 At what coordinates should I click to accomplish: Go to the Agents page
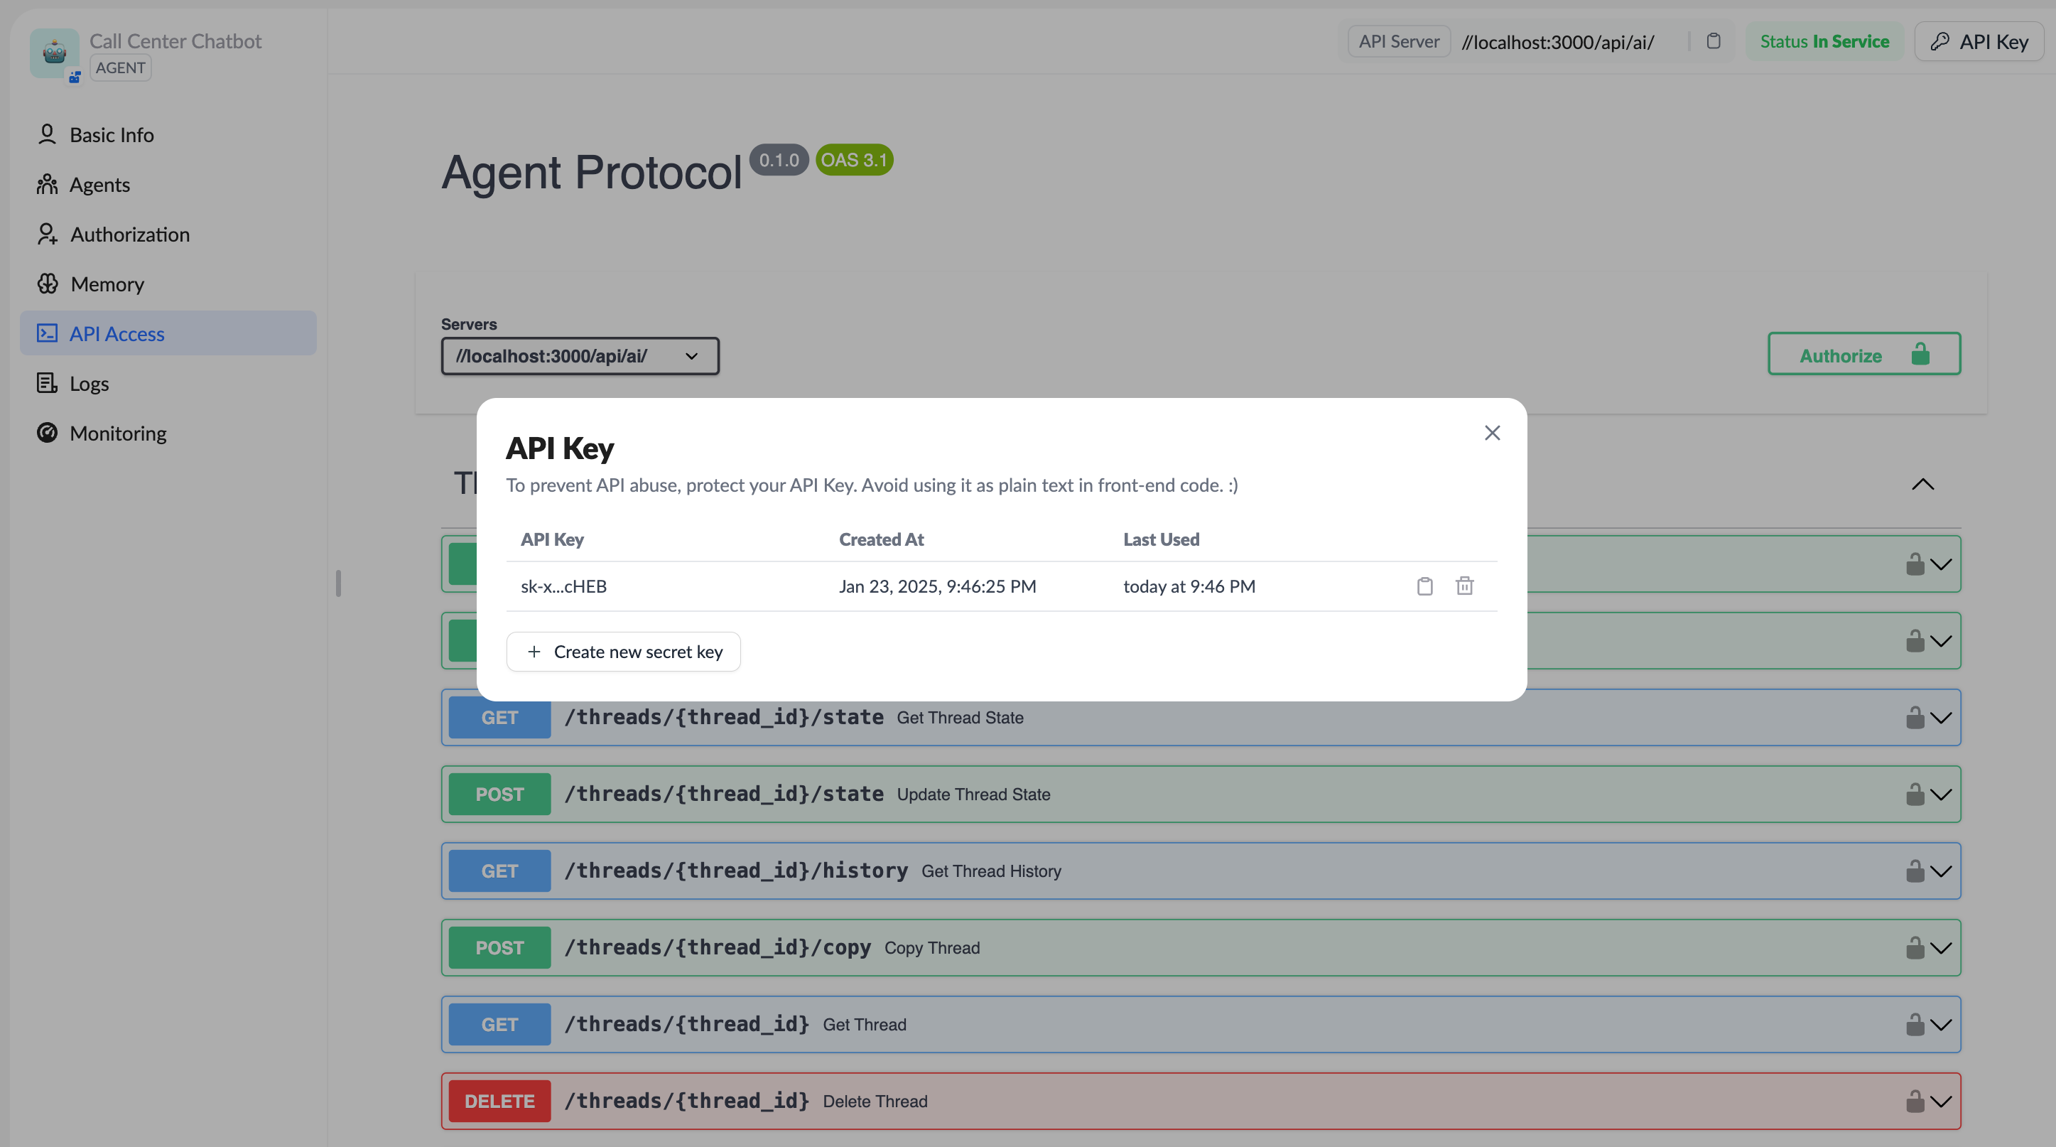click(99, 184)
